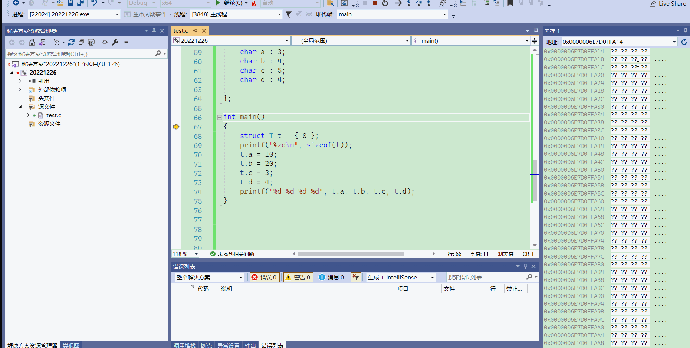Open file with the folder icon
The height and width of the screenshot is (348, 690).
point(60,3)
